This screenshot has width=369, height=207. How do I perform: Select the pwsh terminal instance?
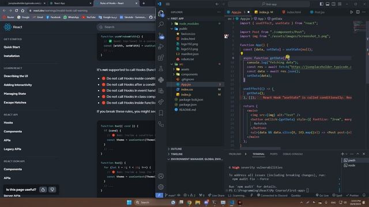352,160
